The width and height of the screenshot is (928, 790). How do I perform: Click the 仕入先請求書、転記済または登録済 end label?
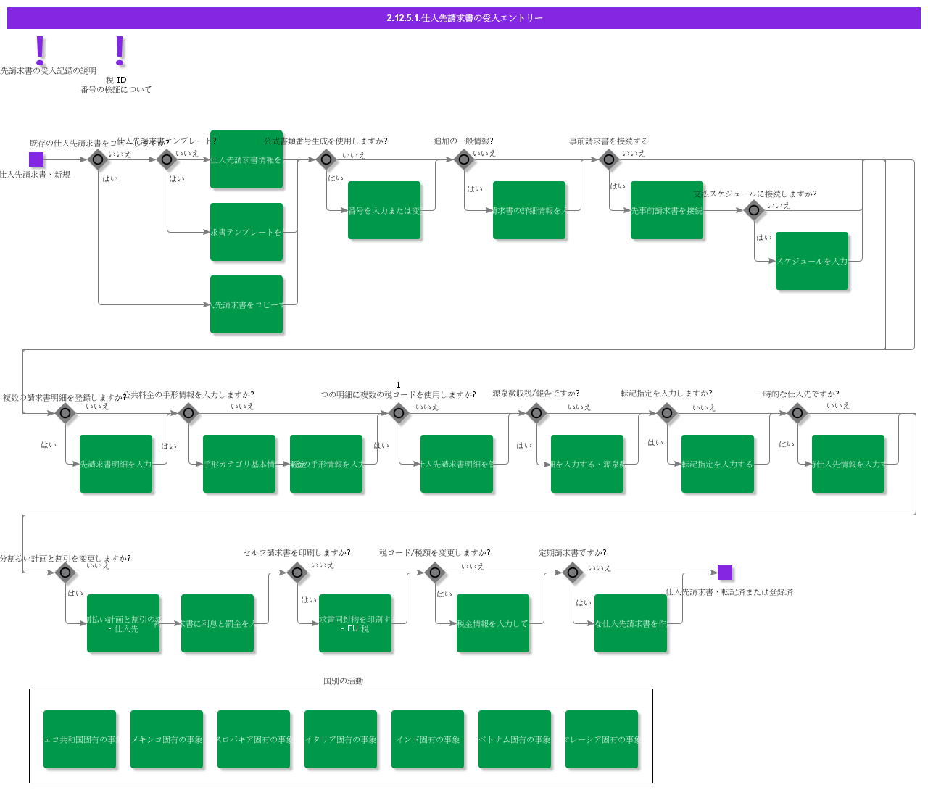click(x=729, y=592)
